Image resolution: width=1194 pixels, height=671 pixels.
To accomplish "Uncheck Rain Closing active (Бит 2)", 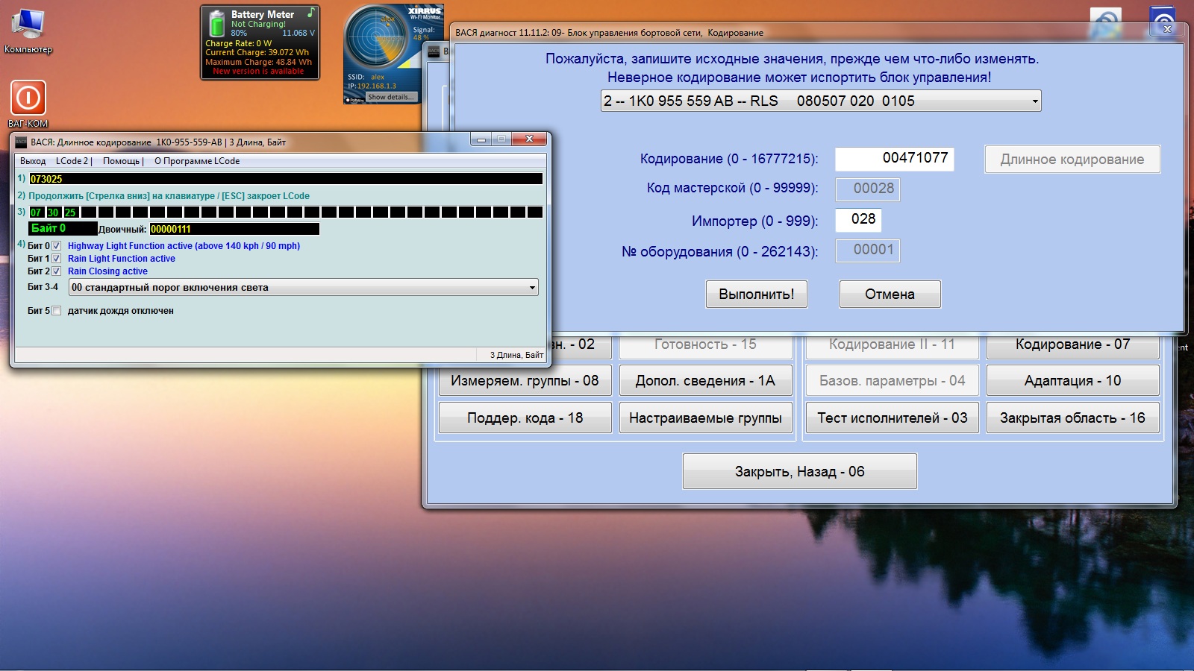I will [x=57, y=271].
